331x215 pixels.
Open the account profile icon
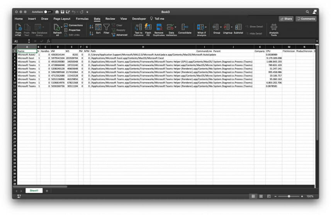pos(314,12)
